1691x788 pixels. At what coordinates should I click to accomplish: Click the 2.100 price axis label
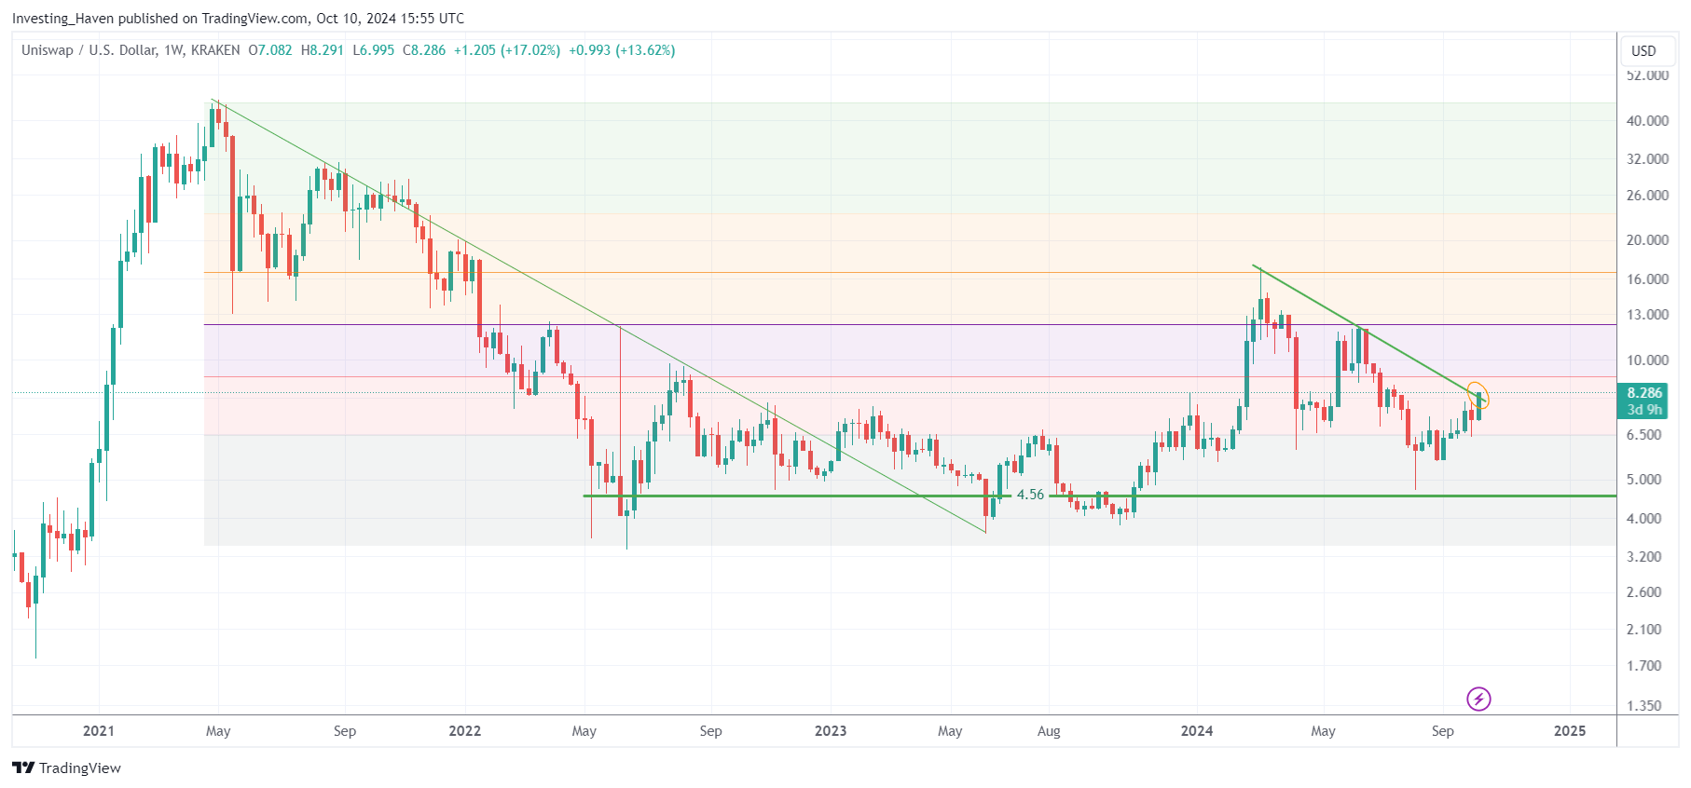click(1643, 629)
